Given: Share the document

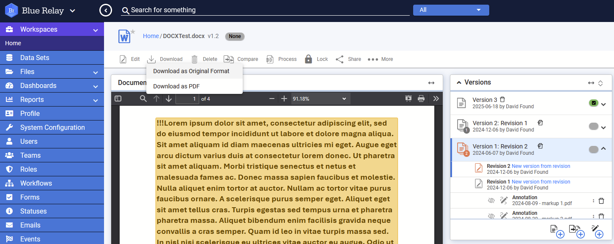Looking at the screenshot, I should click(x=348, y=59).
